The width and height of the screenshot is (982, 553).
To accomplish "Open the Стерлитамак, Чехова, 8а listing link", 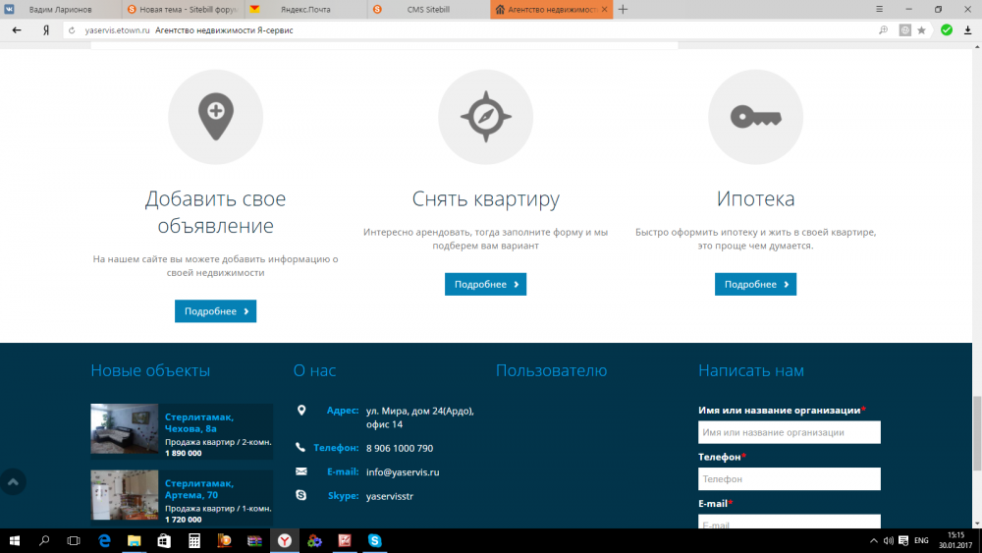I will (199, 423).
